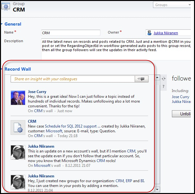Click Jukka Niiranen photo on 21:07 post
Image resolution: width=195 pixels, height=194 pixels.
tap(18, 152)
